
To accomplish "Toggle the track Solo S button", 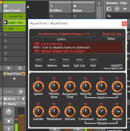I will coord(9,129).
